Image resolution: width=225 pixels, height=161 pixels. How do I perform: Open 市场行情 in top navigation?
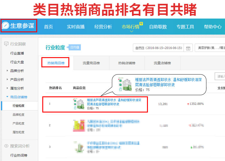point(130,27)
